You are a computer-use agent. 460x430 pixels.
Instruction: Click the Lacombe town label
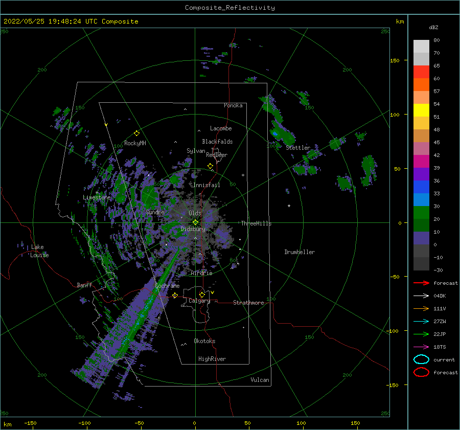click(221, 128)
